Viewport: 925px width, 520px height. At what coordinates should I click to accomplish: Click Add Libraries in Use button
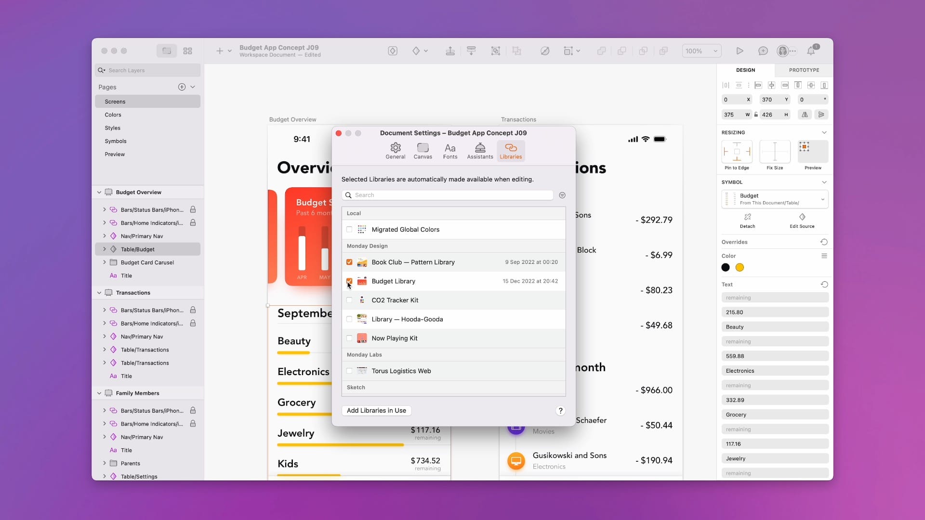[376, 410]
